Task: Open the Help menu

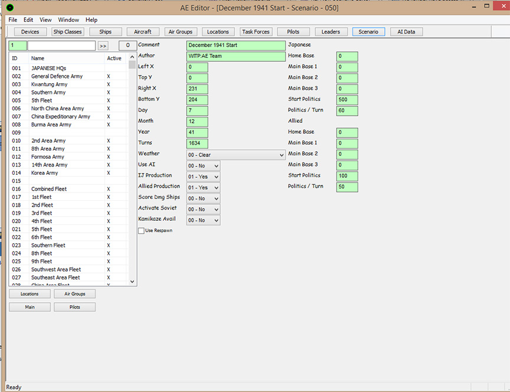Action: point(91,20)
